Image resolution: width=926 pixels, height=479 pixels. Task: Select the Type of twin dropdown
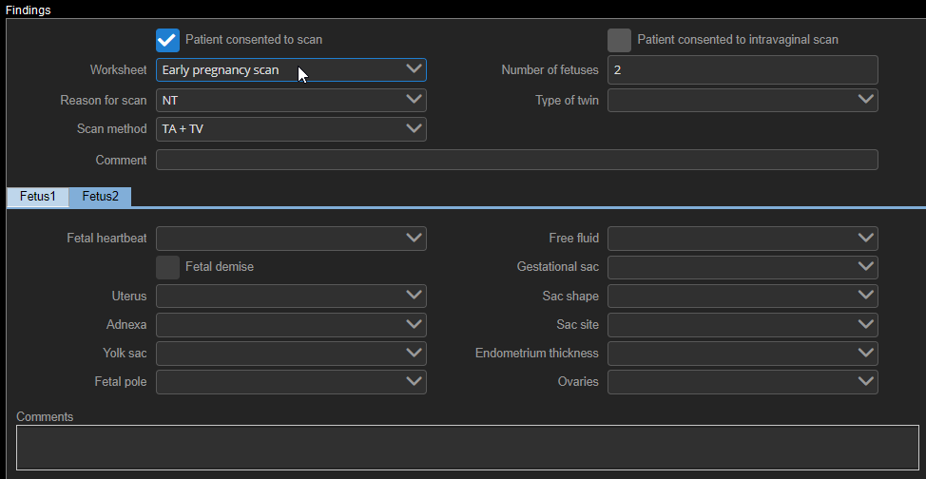(x=742, y=100)
